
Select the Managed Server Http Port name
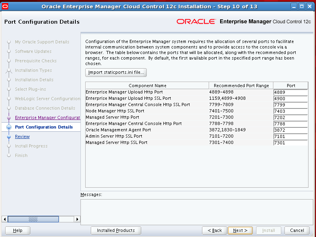click(x=112, y=117)
